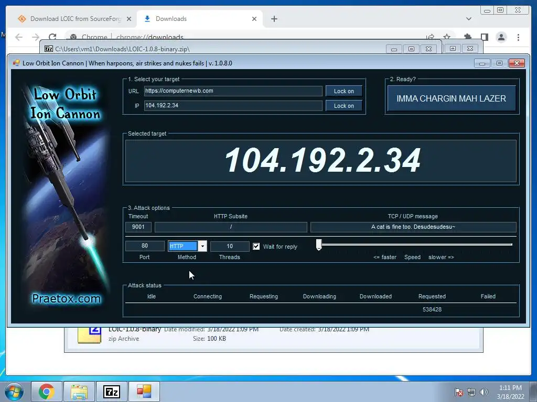Click the HTTP Subsite field
Screen dimensions: 537x402
[x=231, y=227]
